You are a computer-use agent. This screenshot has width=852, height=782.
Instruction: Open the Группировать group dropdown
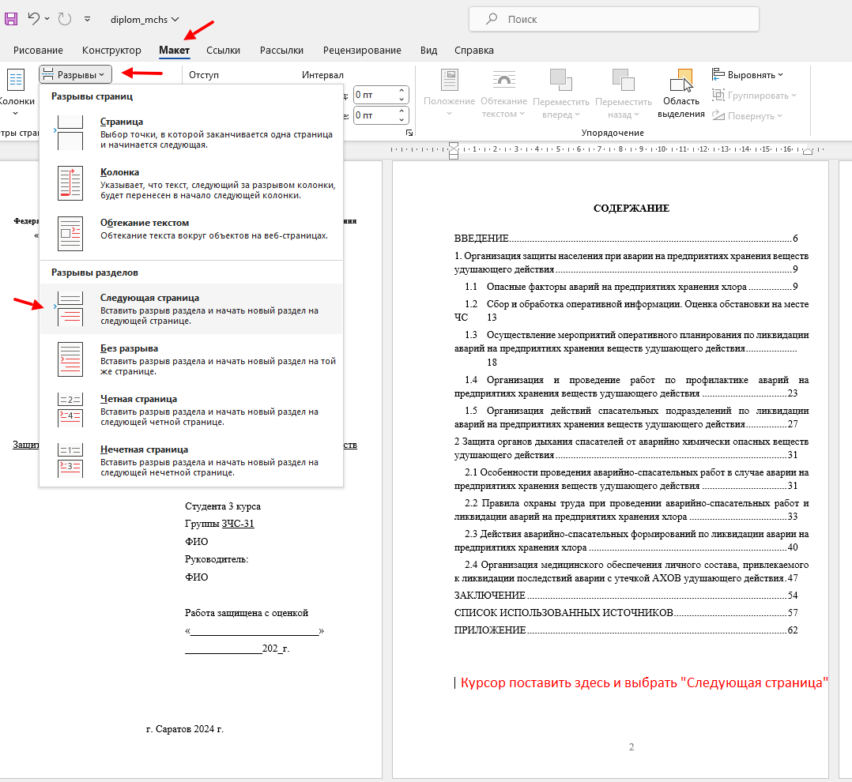pos(754,95)
